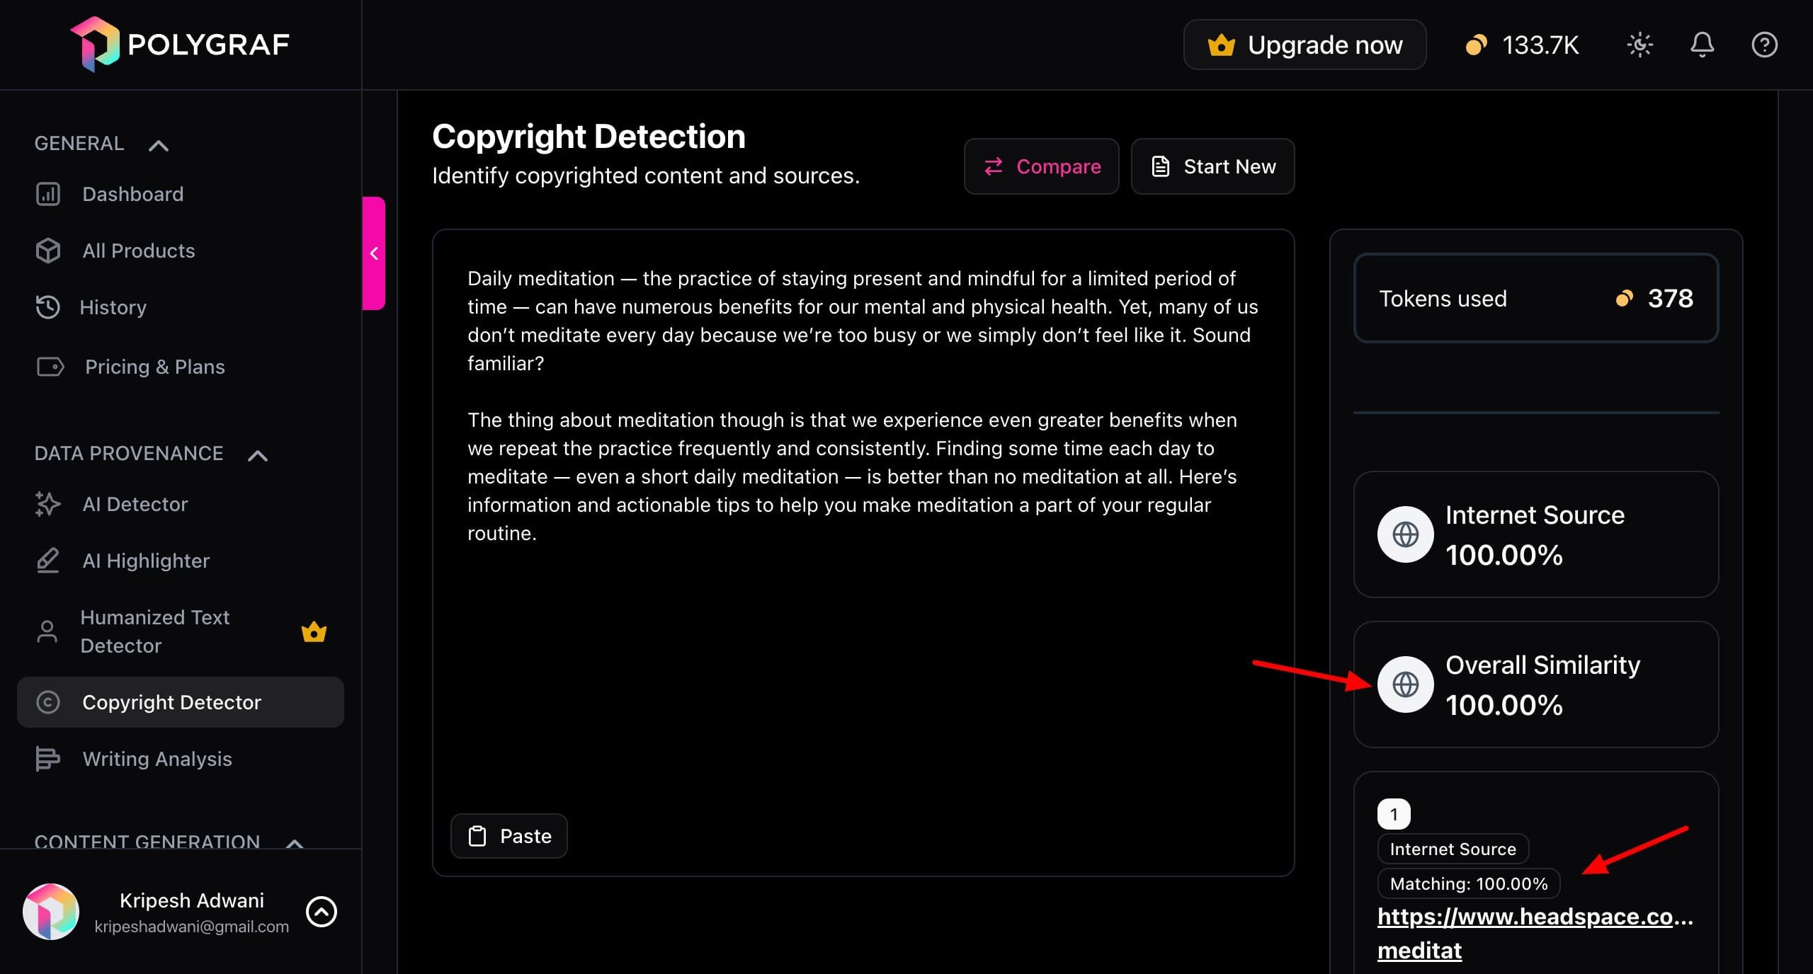
Task: Toggle the light/dark theme sun icon
Action: pos(1639,45)
